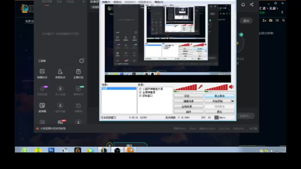The width and height of the screenshot is (301, 169).
Task: Click the 插件 button
Action: 189,112
